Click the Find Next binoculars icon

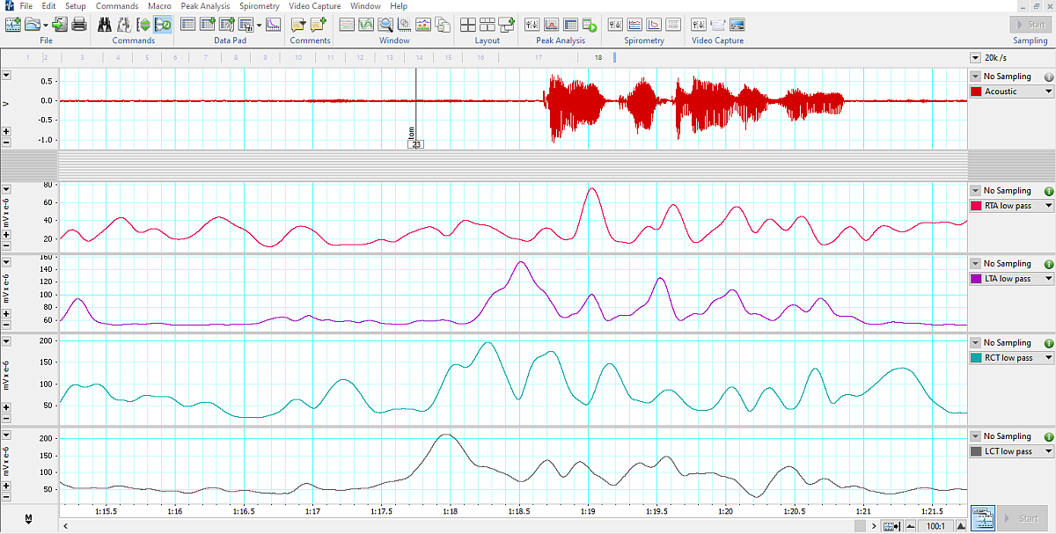click(124, 25)
